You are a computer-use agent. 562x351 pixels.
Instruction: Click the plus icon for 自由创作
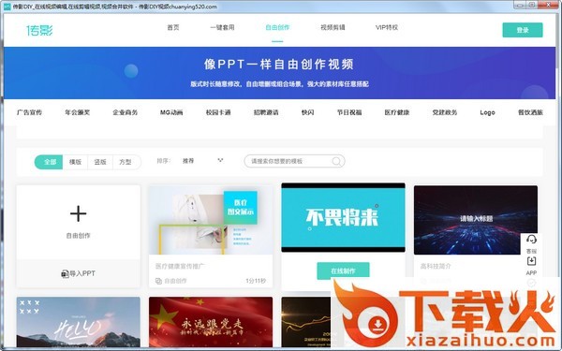[x=78, y=213]
